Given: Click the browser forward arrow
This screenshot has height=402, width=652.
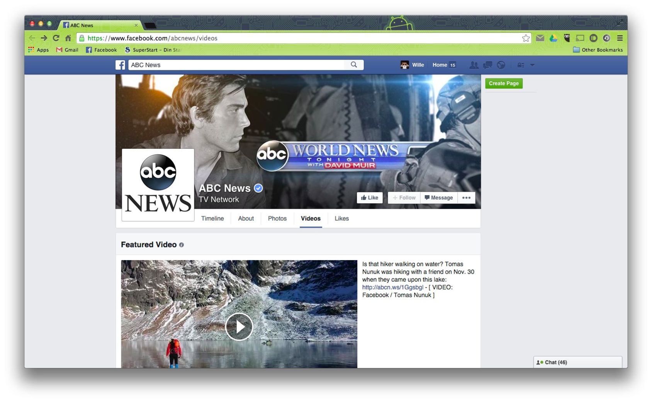Looking at the screenshot, I should point(44,38).
